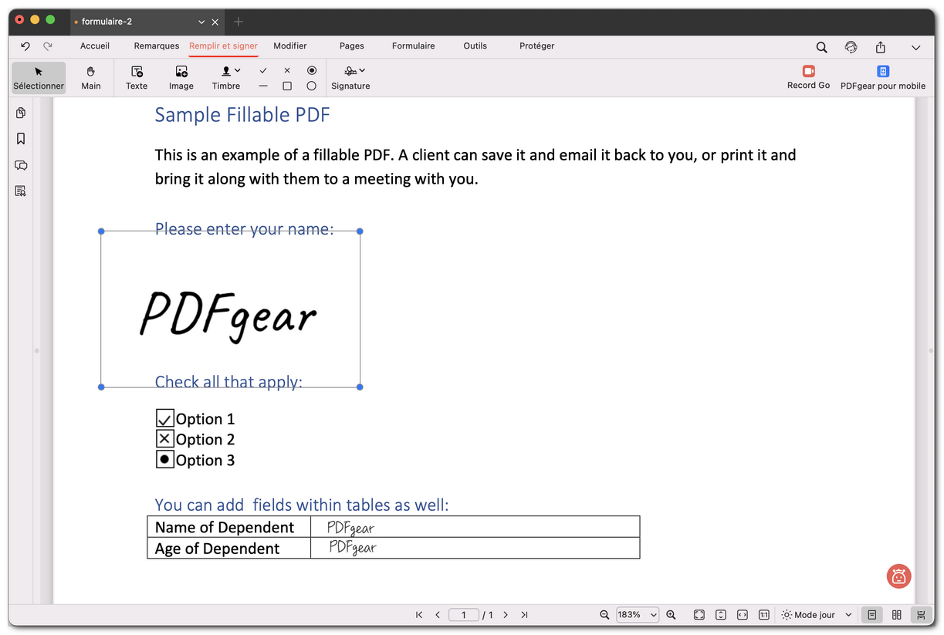
Task: Select the Main hand tool
Action: pyautogui.click(x=90, y=77)
